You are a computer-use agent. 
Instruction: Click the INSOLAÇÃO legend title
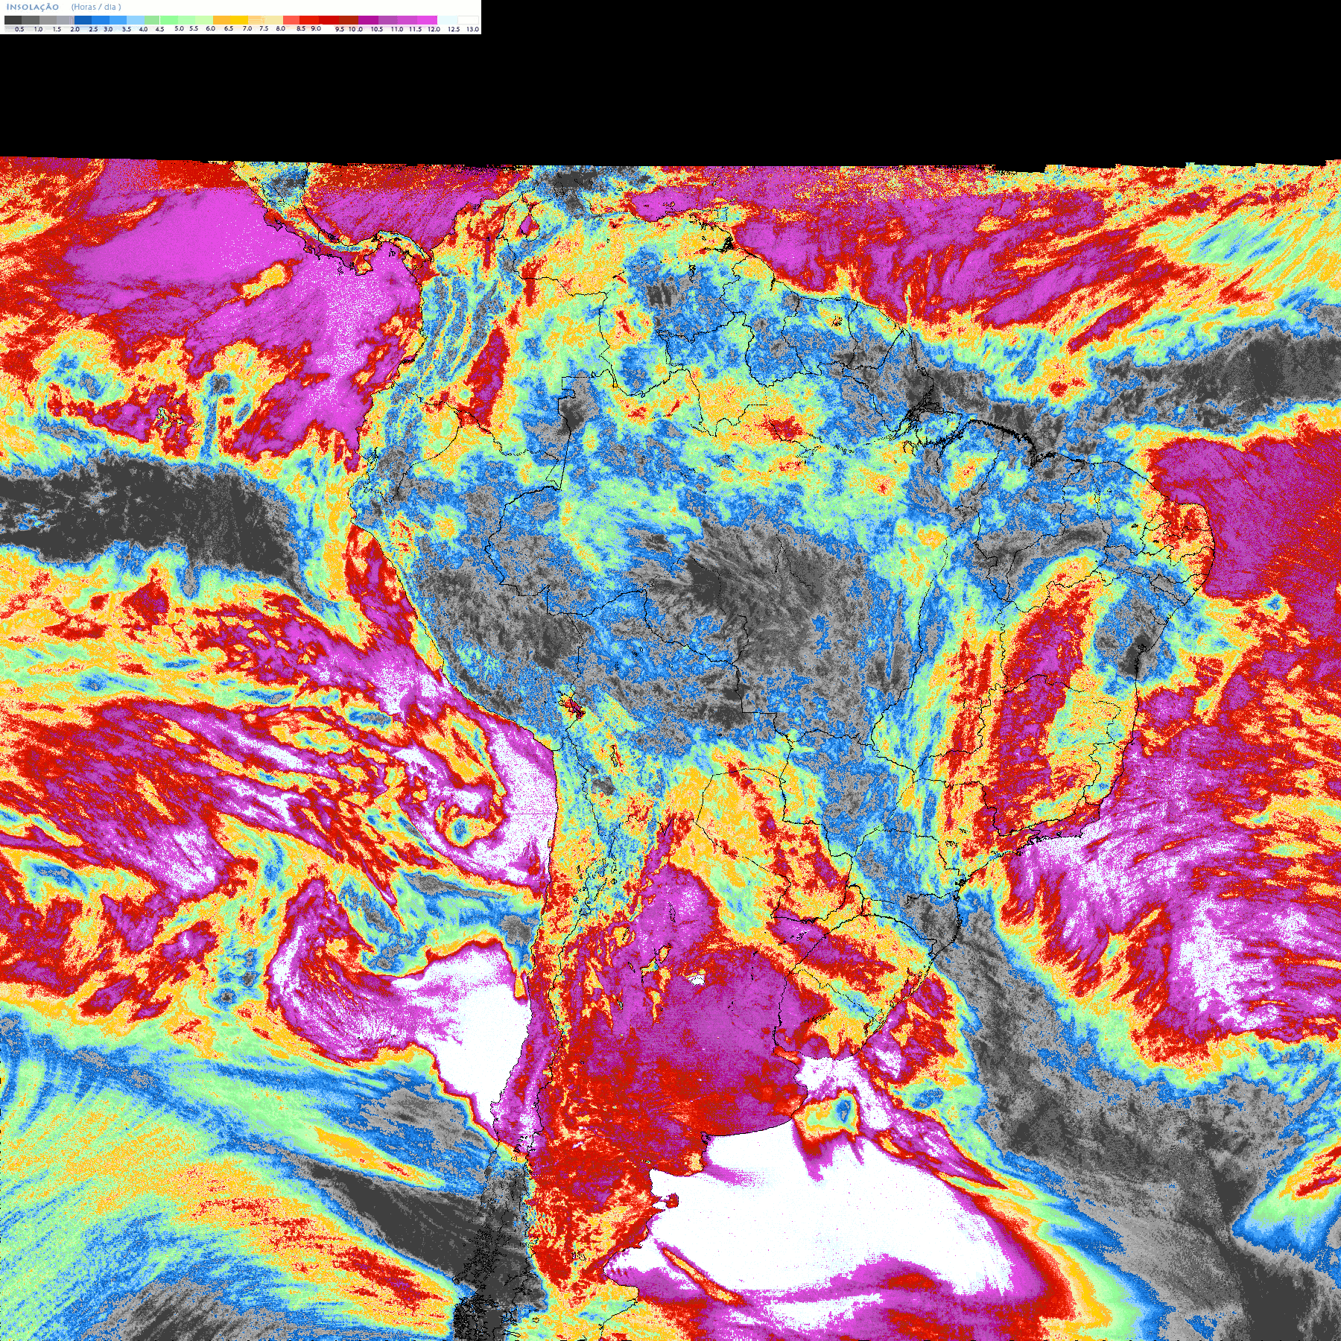pos(33,7)
